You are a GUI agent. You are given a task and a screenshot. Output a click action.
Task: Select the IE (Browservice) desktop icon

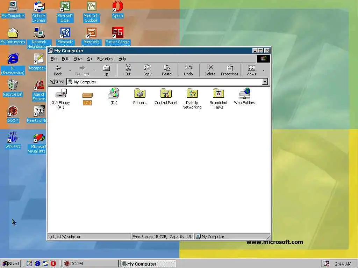pyautogui.click(x=13, y=64)
